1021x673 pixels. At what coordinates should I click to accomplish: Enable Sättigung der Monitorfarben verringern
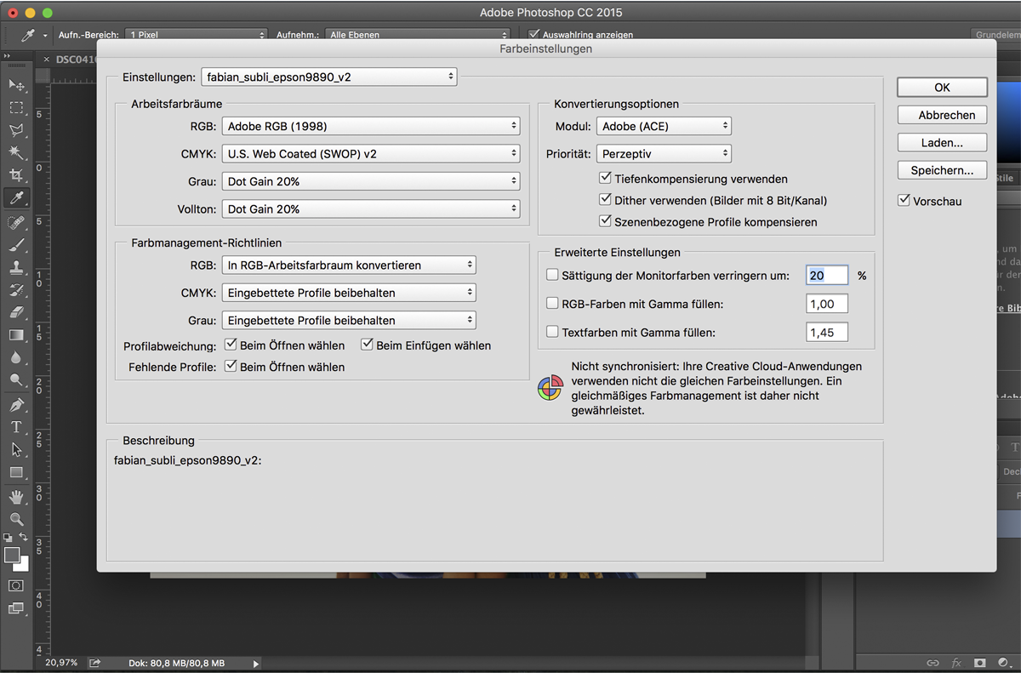point(552,275)
